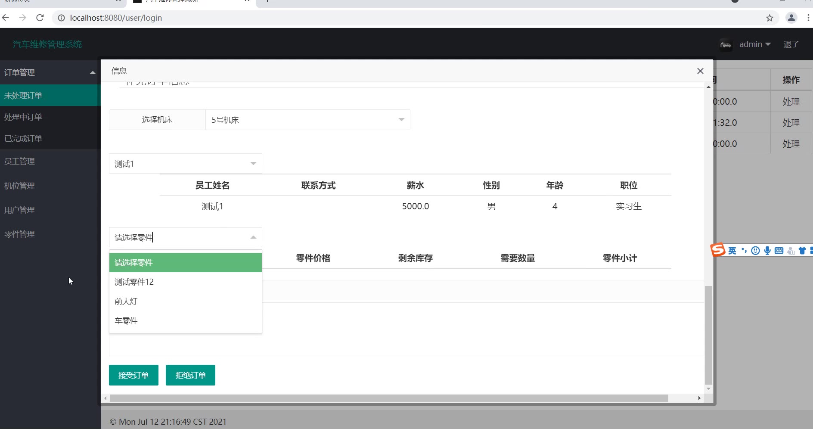
Task: Click the 接受订单 button
Action: pos(133,375)
